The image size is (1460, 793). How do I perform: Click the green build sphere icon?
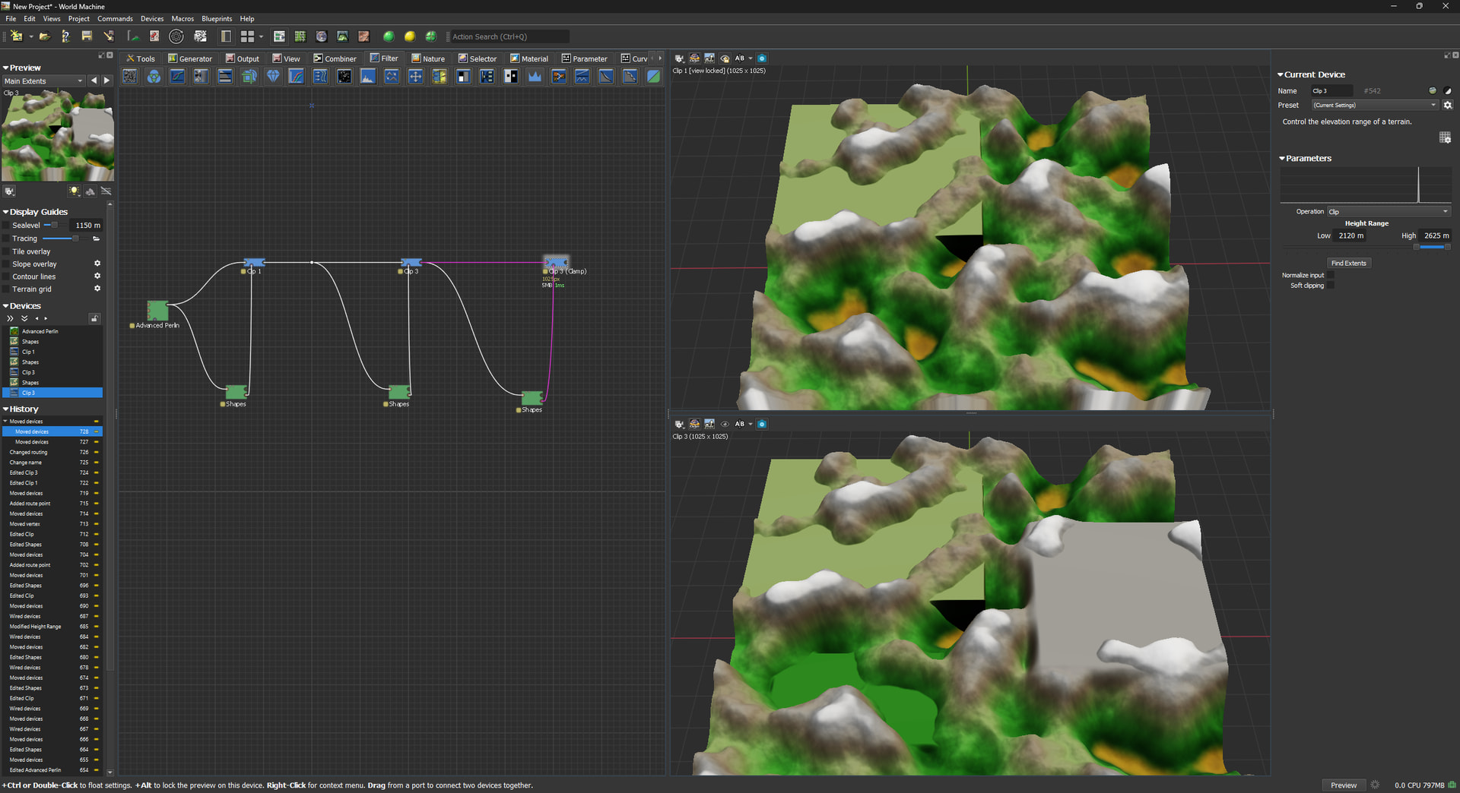tap(389, 36)
